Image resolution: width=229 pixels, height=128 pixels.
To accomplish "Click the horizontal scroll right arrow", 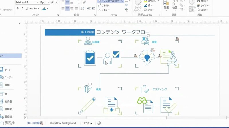I will pos(228,118).
